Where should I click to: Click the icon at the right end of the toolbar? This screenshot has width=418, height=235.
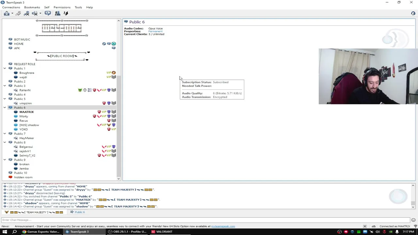[x=413, y=13]
